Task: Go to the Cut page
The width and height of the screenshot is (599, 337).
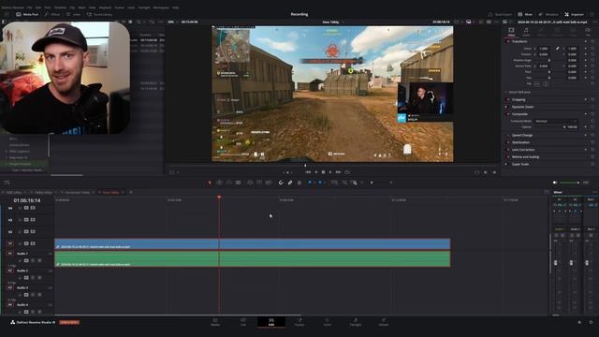Action: click(x=243, y=322)
